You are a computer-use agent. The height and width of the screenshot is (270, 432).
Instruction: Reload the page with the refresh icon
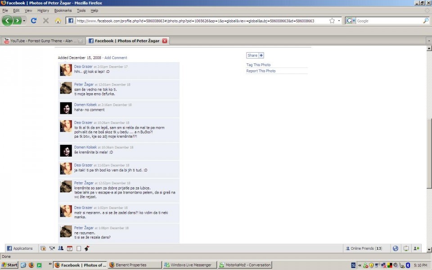coord(34,21)
